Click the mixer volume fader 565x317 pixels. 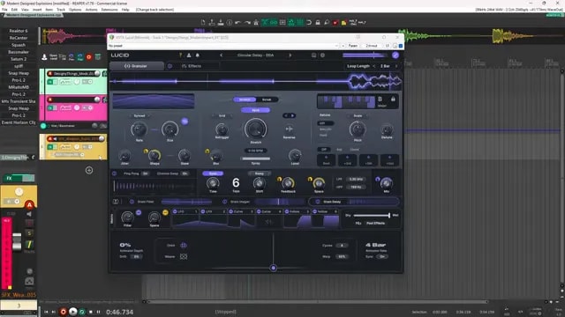[x=17, y=241]
